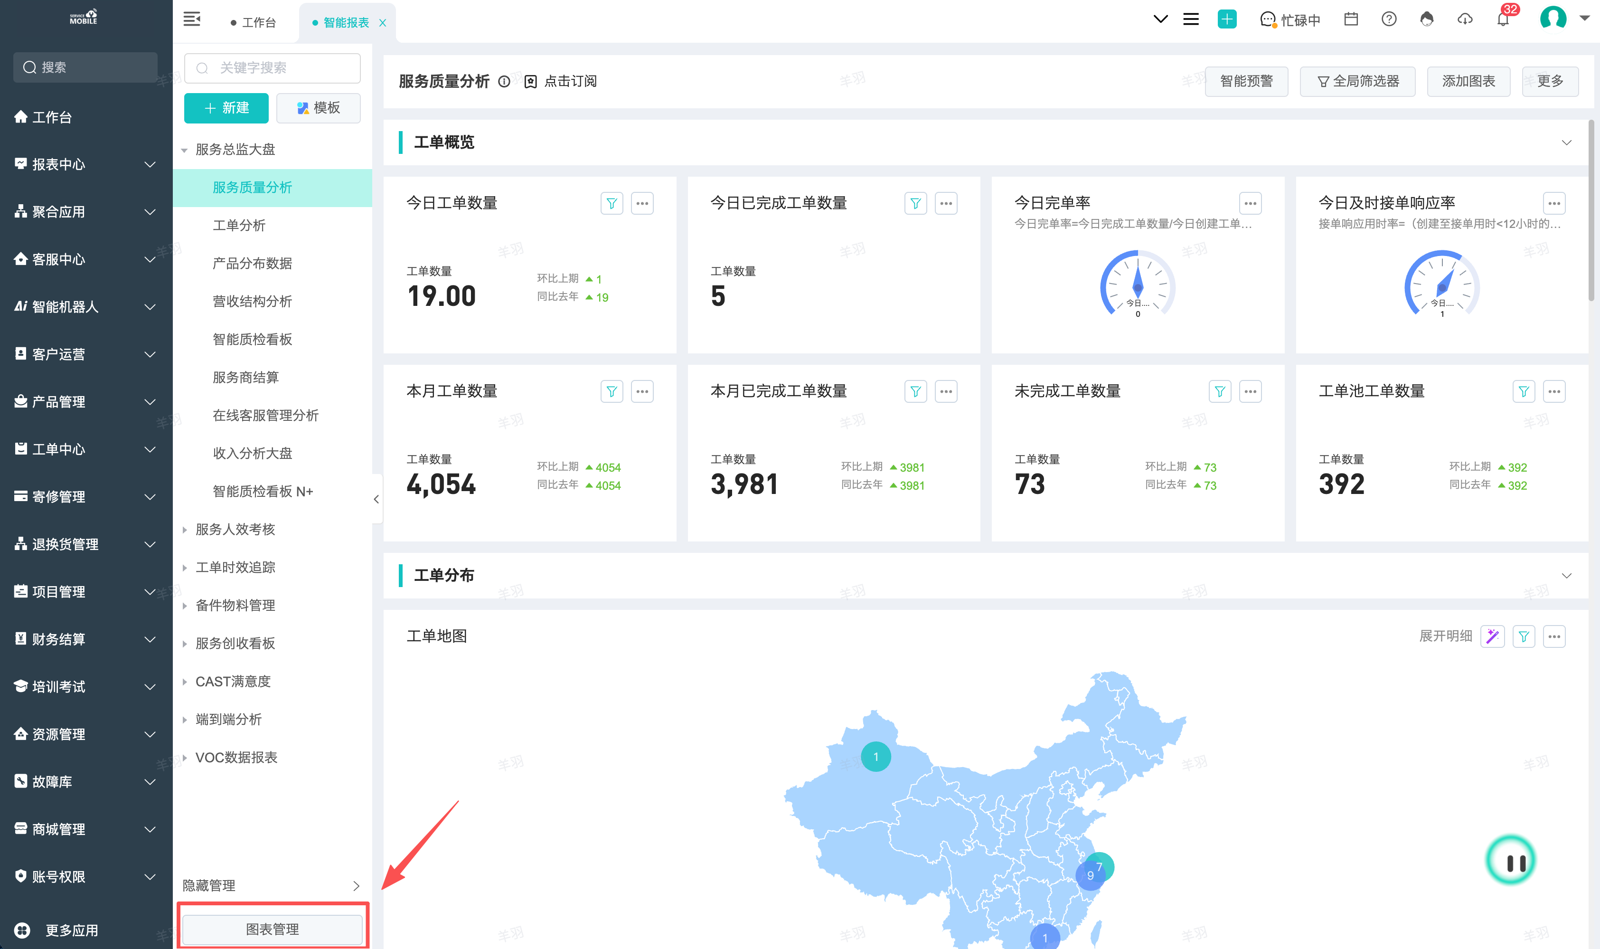1600x949 pixels.
Task: Collapse the 服务总监大盘 tree group
Action: (x=184, y=150)
